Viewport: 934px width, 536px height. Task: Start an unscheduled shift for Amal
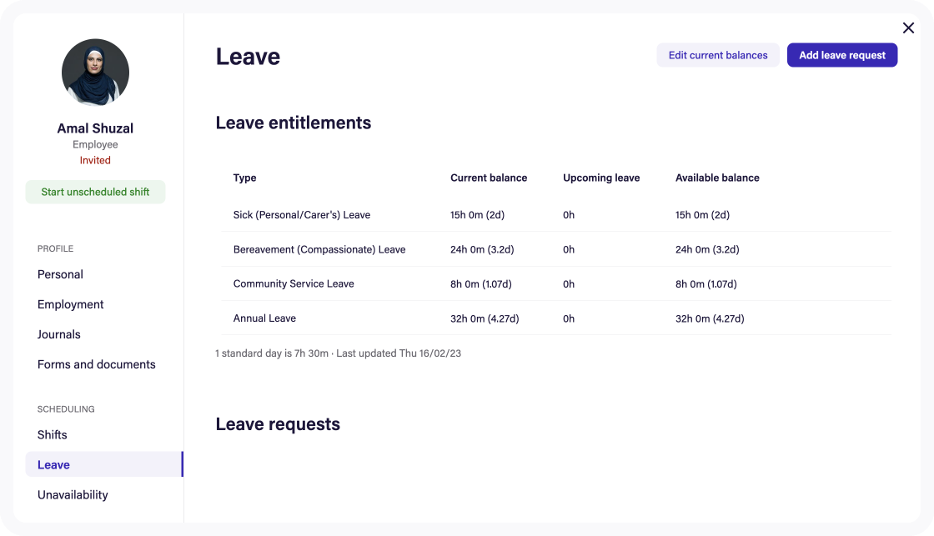pyautogui.click(x=95, y=192)
